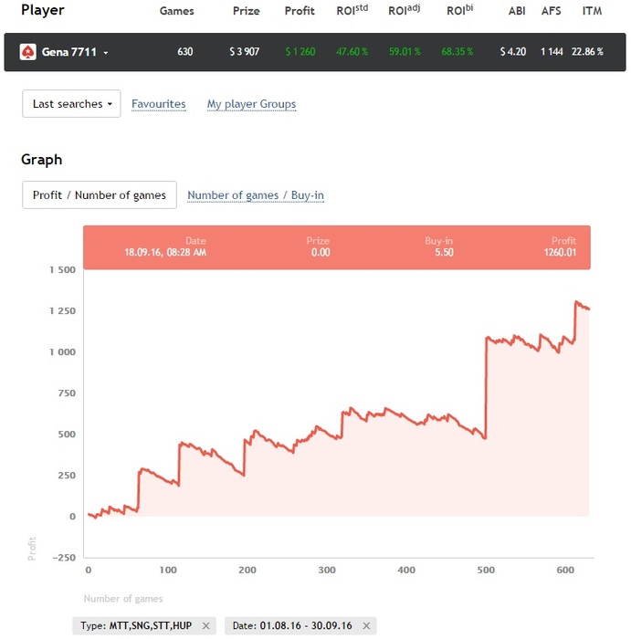Click the AFS column header
The height and width of the screenshot is (639, 631).
coord(551,11)
